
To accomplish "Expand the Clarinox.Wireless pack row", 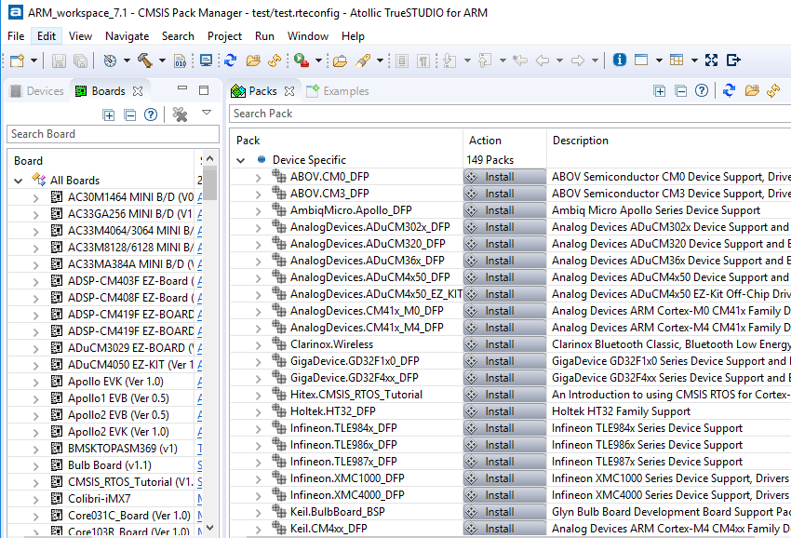I will coord(259,345).
